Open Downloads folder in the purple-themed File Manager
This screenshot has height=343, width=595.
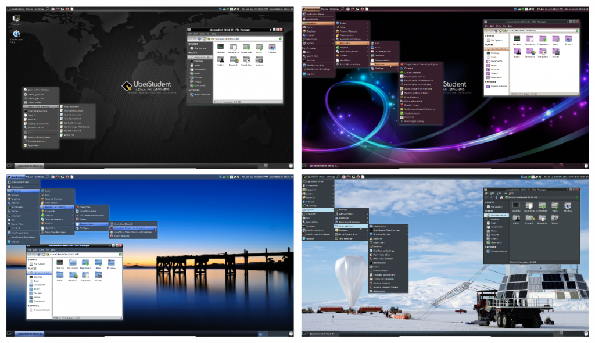coord(543,39)
